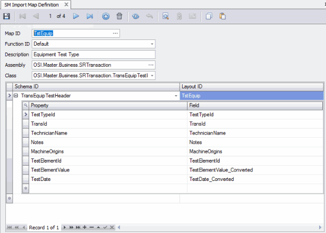Screen dimensions: 326x233
Task: Open the Class dropdown list
Action: [152, 76]
